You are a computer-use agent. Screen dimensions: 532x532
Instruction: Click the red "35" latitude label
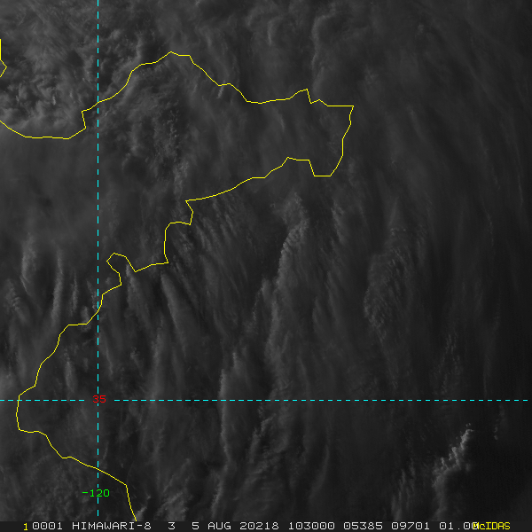(99, 399)
